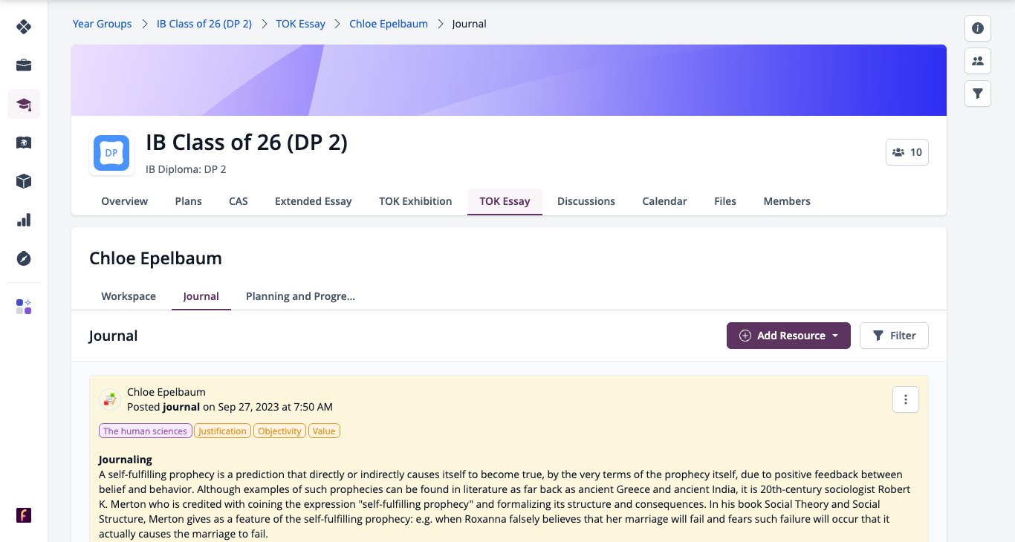Open the Planning and Progress sub-tab
Viewport: 1015px width, 542px height.
pos(300,296)
